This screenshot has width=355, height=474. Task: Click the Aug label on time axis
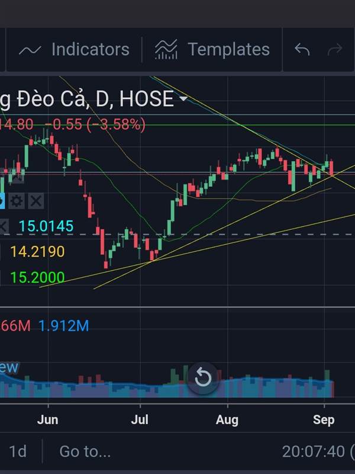[227, 419]
